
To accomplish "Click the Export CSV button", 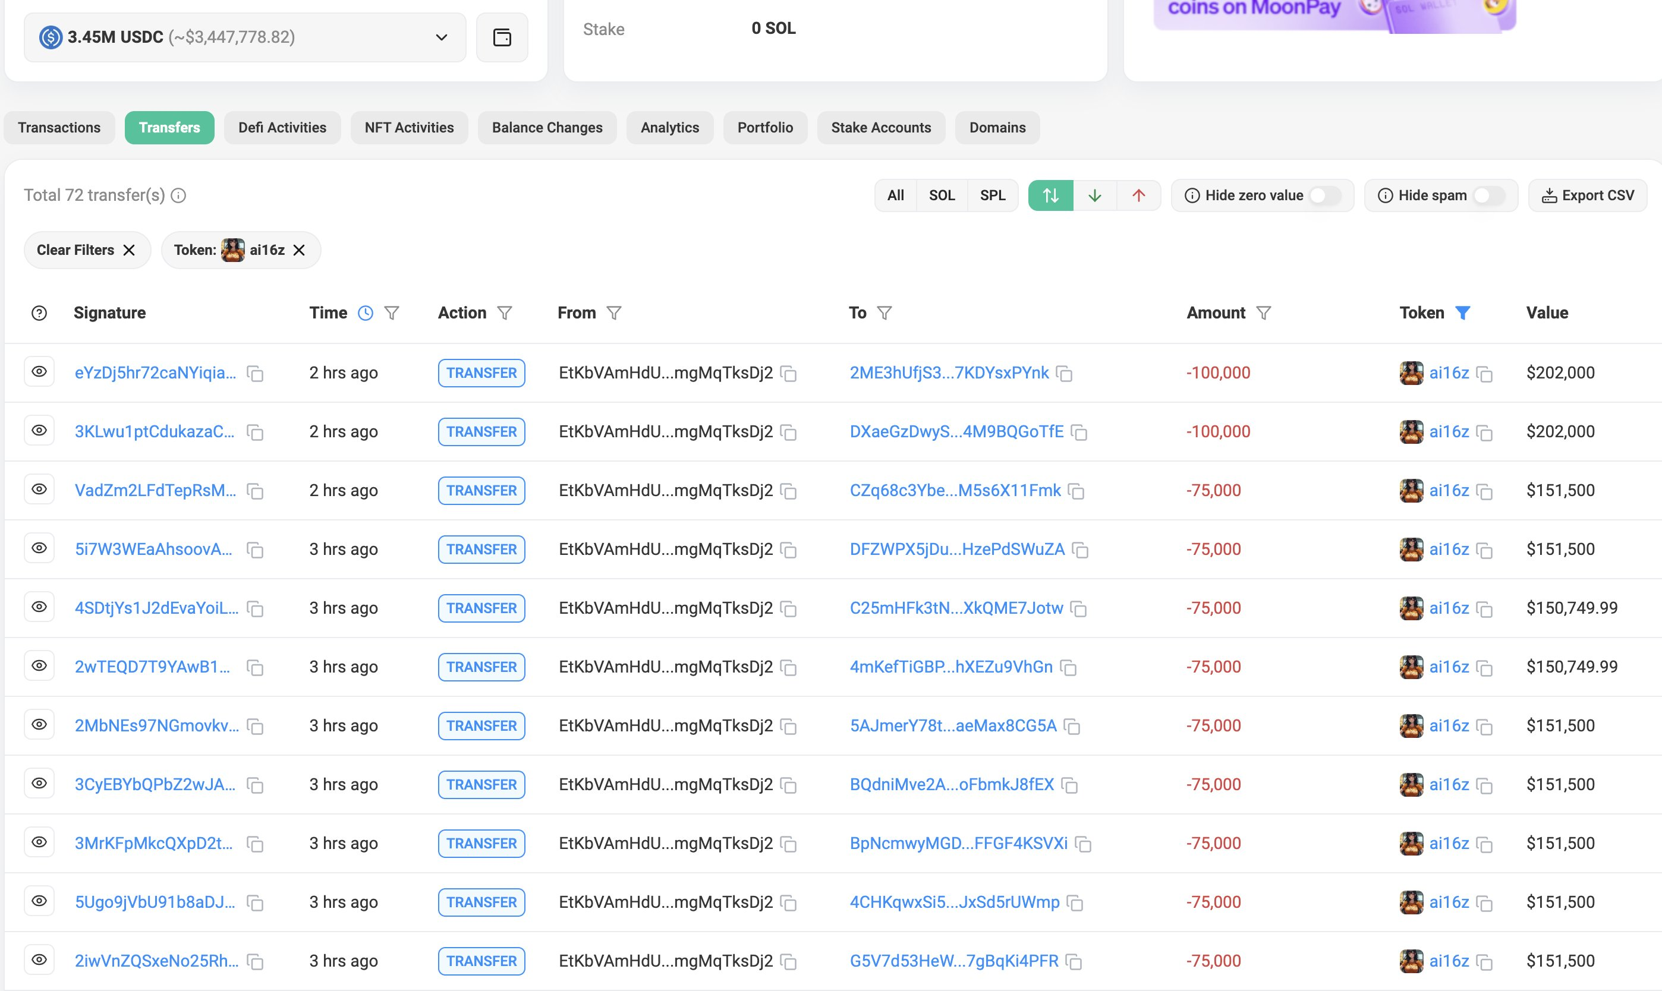I will [1587, 195].
